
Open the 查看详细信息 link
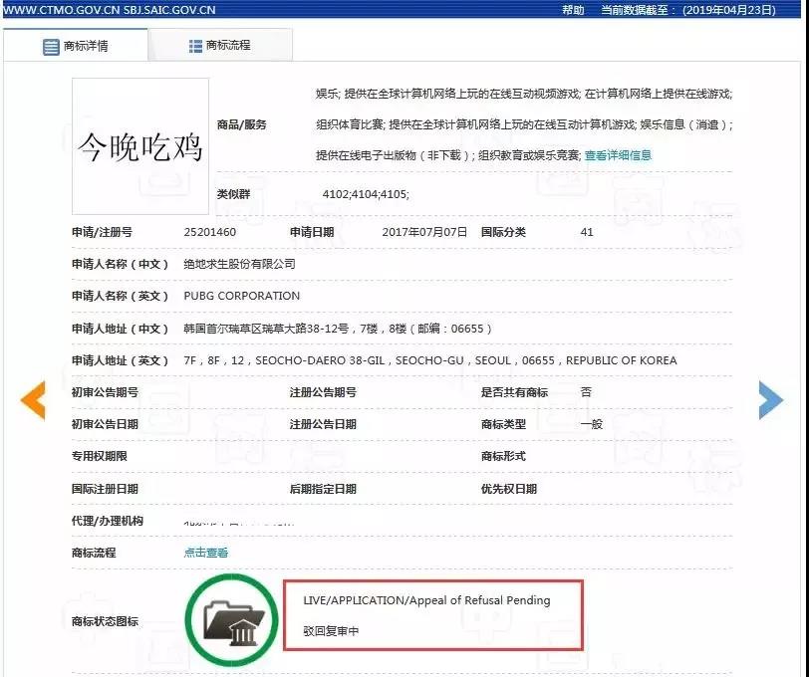[618, 155]
